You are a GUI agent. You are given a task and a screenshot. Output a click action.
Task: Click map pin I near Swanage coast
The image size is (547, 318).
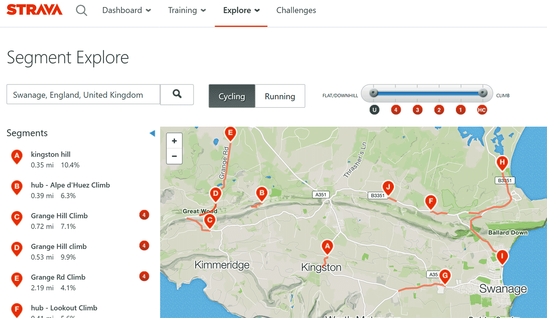point(502,257)
